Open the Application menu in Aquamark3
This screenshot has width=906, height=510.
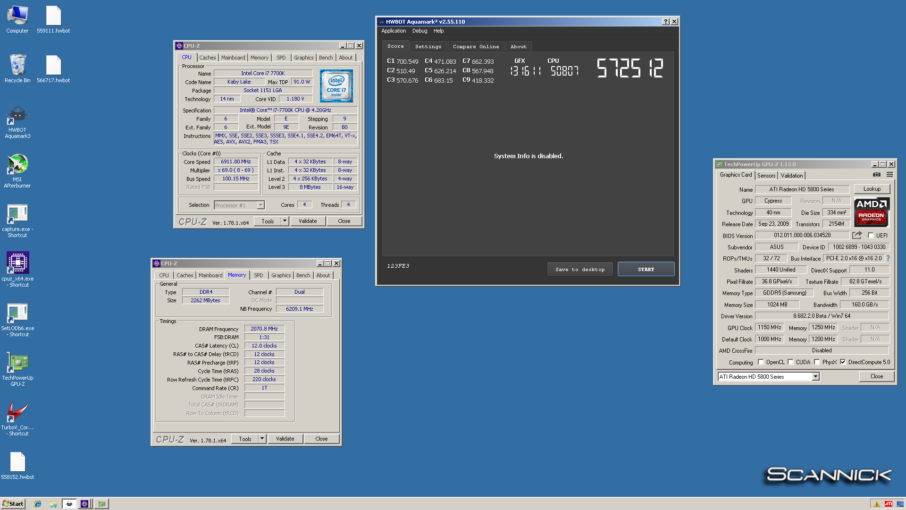(394, 31)
